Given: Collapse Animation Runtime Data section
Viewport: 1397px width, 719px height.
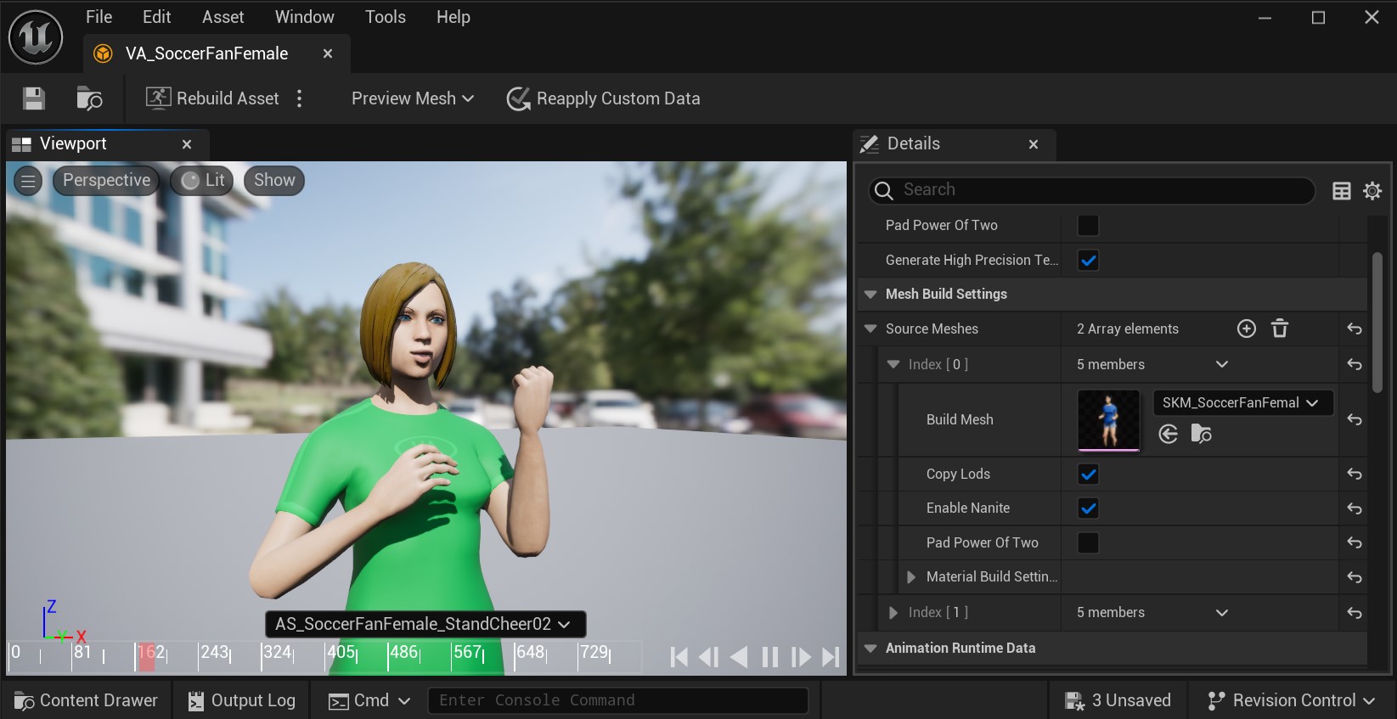Looking at the screenshot, I should (x=870, y=648).
